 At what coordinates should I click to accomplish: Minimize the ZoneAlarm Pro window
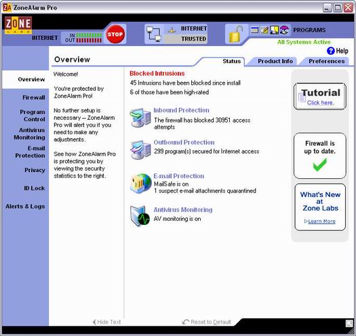[x=327, y=7]
